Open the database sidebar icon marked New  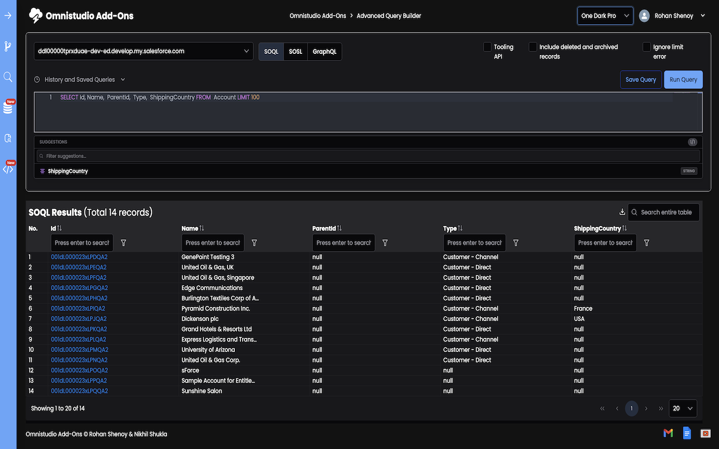point(8,108)
